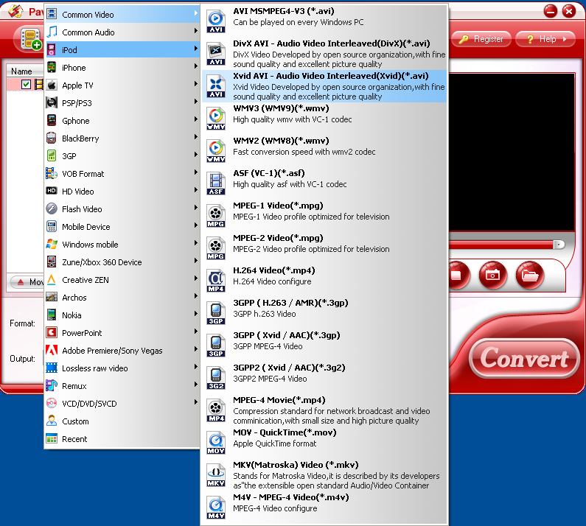Screen dimensions: 586x526
Task: Expand the Remux submenu arrow
Action: [195, 385]
